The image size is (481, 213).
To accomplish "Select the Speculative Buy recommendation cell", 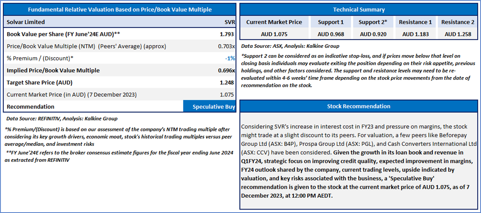I will coord(209,106).
